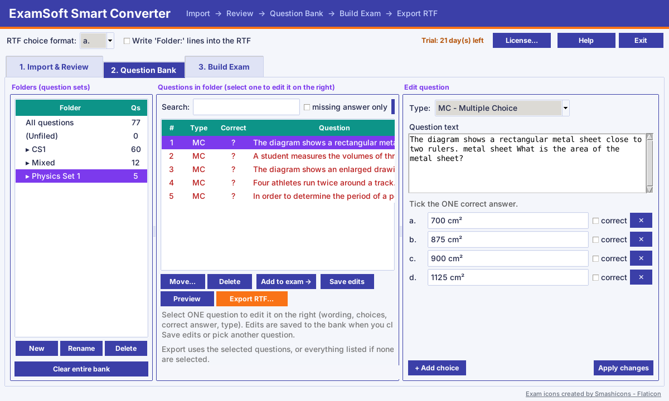This screenshot has width=669, height=401.
Task: Select question 5 about determining the period
Action: 278,196
